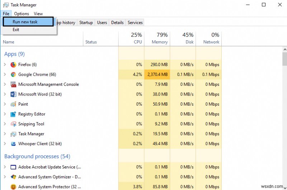Viewport: 287px width, 190px height.
Task: Expand the Google Chrome process group
Action: [5, 74]
